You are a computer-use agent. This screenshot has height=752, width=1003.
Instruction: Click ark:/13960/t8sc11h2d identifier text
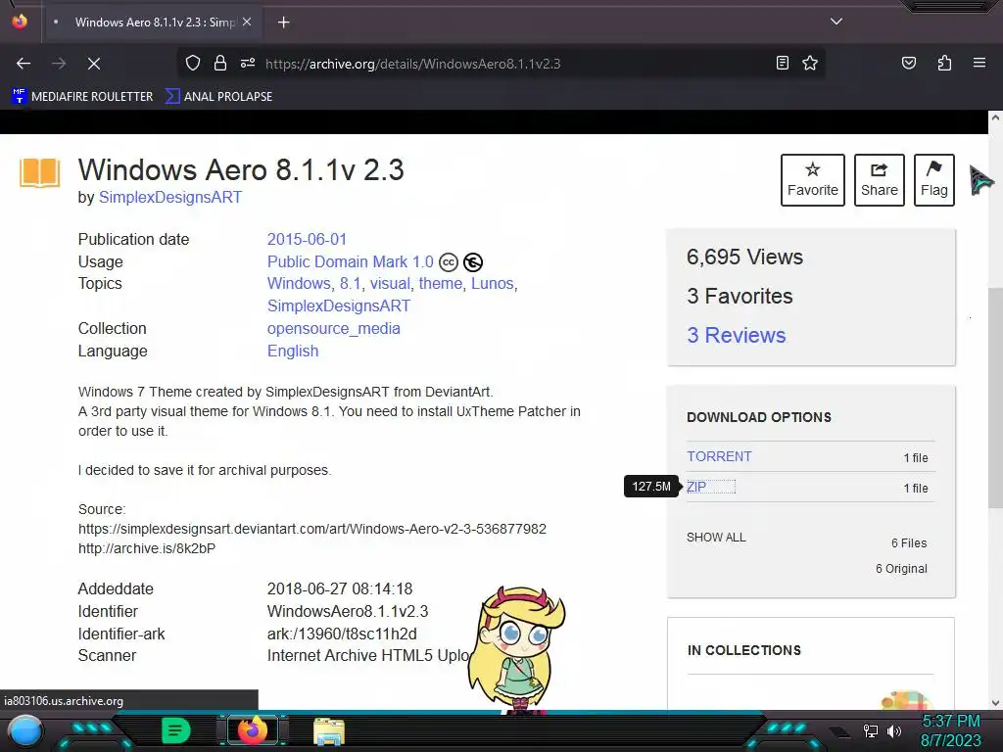(x=342, y=634)
